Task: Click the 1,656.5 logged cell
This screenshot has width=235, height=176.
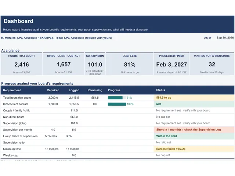Action: (74, 104)
